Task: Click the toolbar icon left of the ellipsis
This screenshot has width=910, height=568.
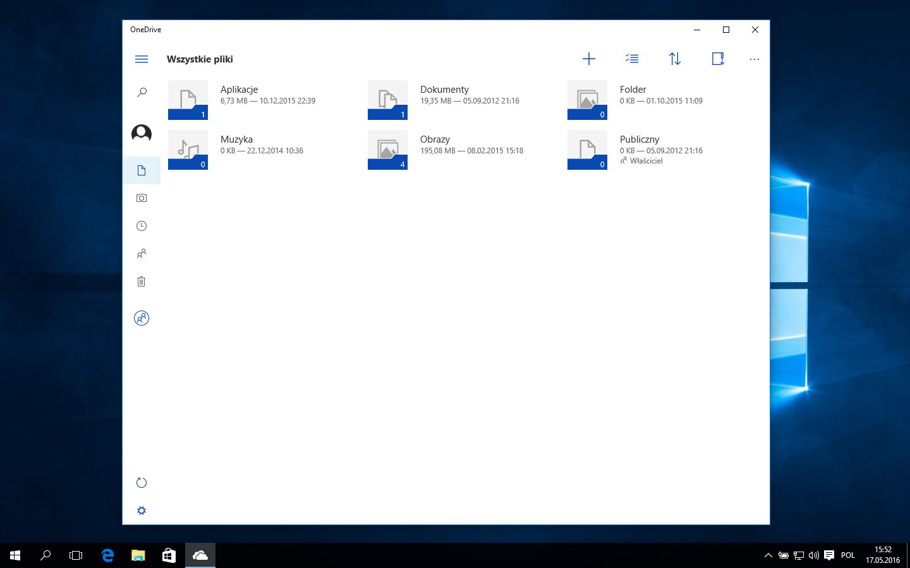Action: coord(718,59)
